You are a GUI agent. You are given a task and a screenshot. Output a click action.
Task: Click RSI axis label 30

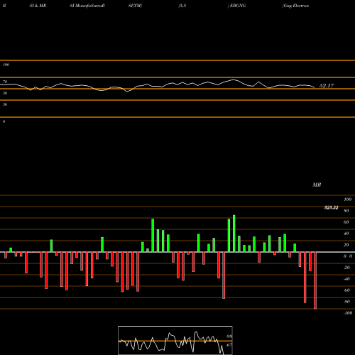(5, 104)
